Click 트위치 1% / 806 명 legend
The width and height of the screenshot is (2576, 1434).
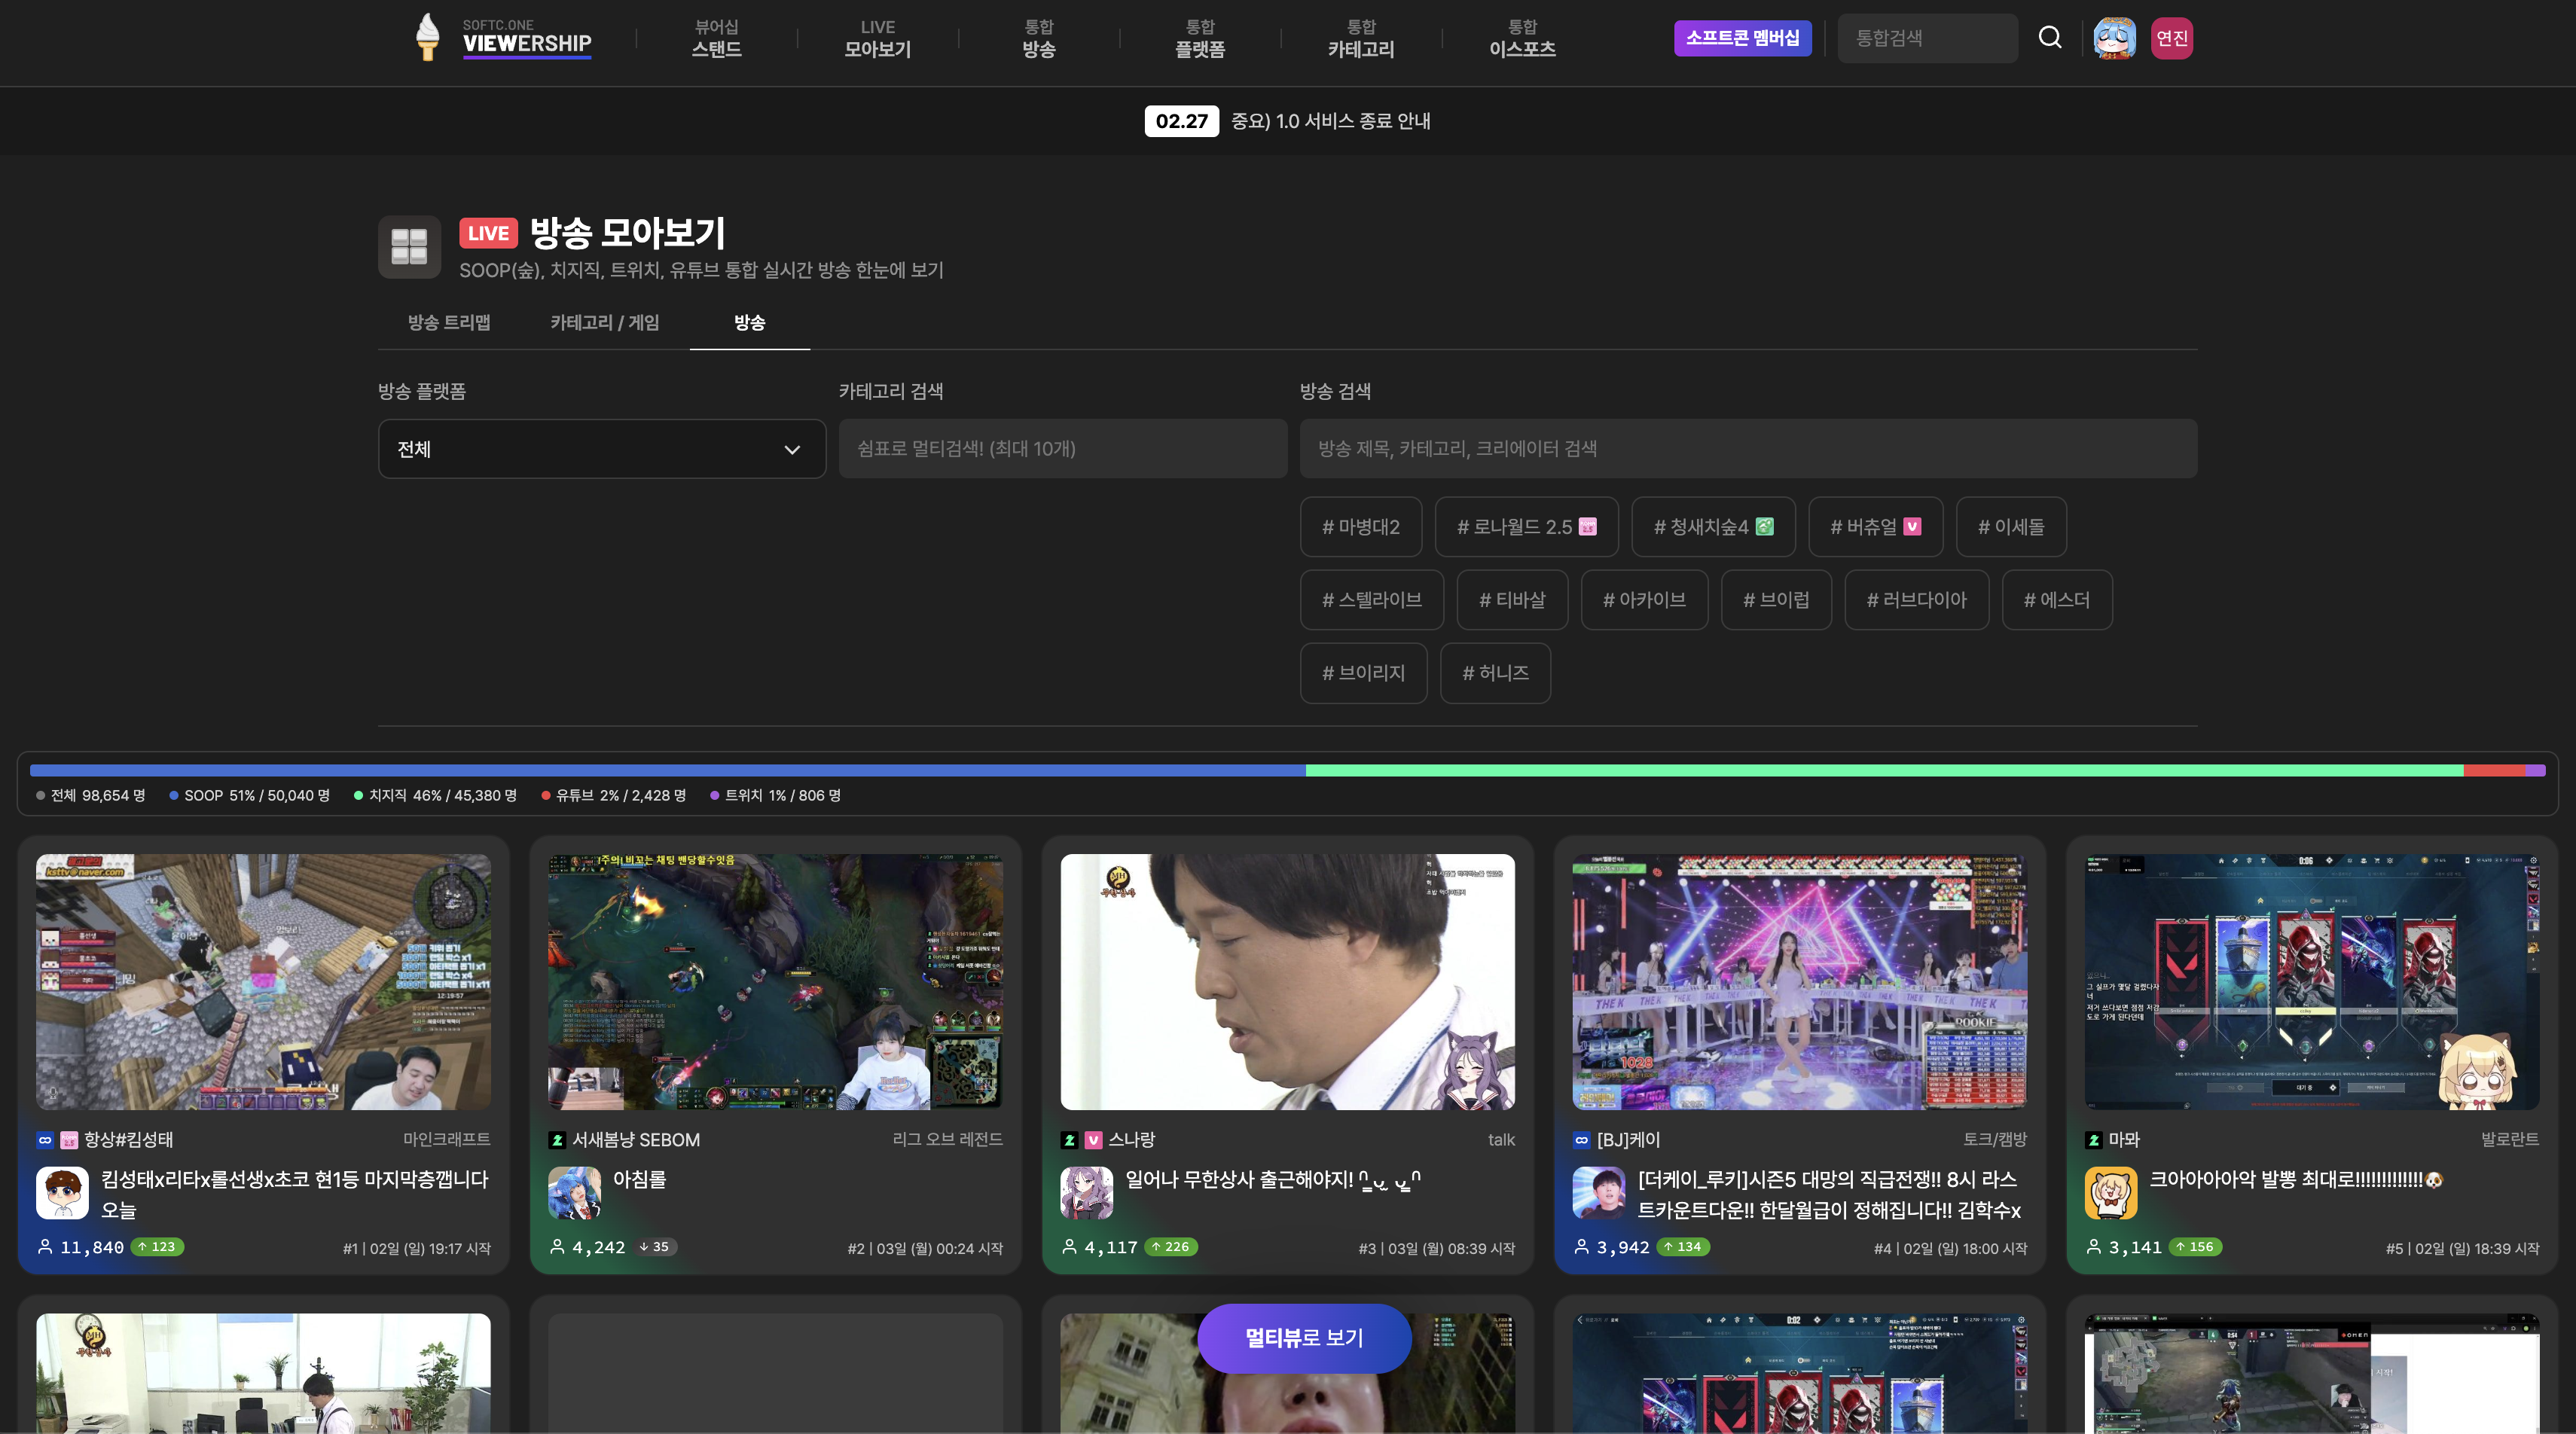[x=775, y=796]
